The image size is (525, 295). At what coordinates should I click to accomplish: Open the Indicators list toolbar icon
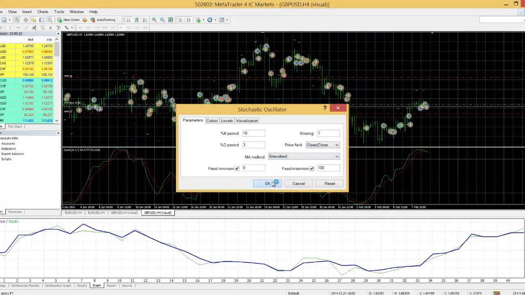click(198, 20)
